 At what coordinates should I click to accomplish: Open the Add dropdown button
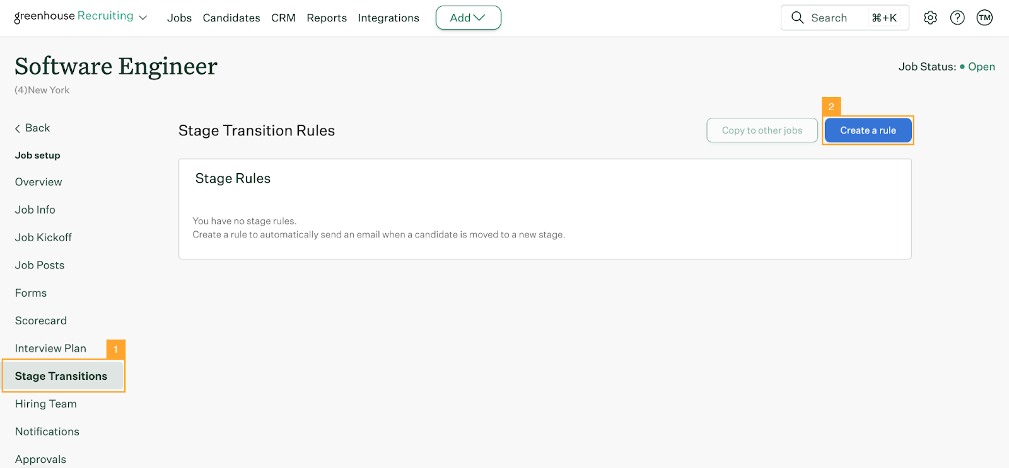pyautogui.click(x=468, y=18)
